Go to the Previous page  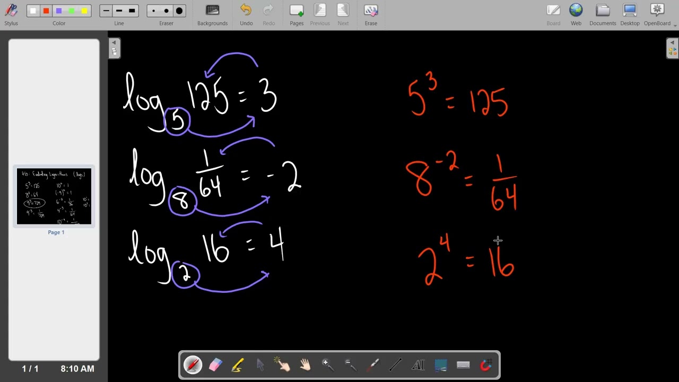320,15
